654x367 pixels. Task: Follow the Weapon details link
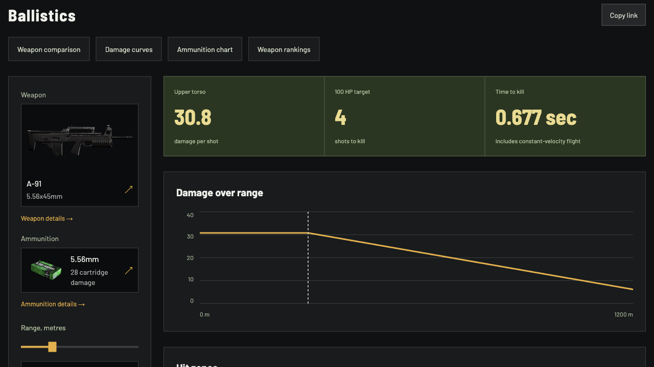(x=47, y=219)
